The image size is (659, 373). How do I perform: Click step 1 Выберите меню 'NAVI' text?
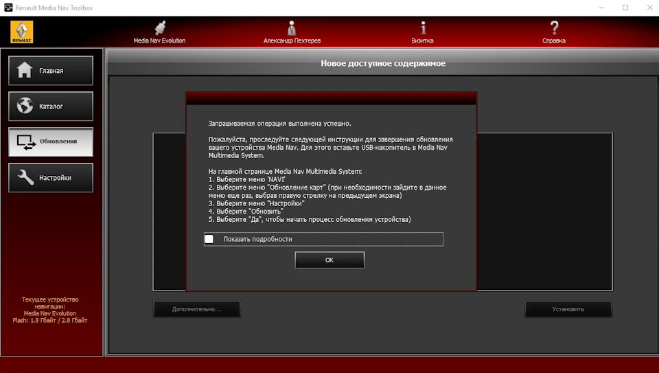click(246, 179)
